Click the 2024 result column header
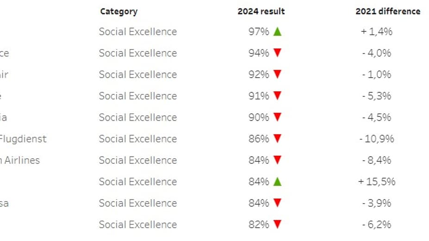Viewport: 429px width, 241px height. coord(261,12)
